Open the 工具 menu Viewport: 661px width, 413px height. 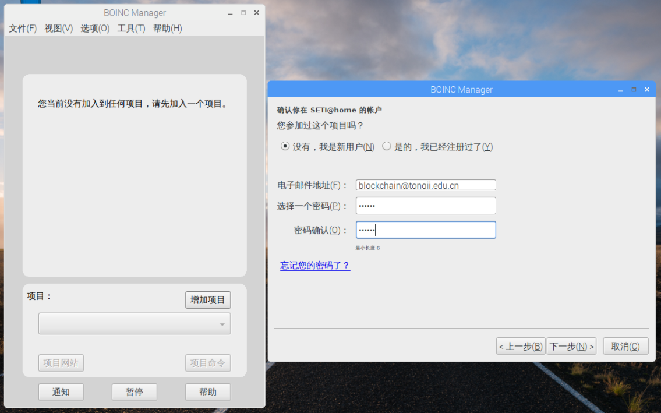point(131,28)
